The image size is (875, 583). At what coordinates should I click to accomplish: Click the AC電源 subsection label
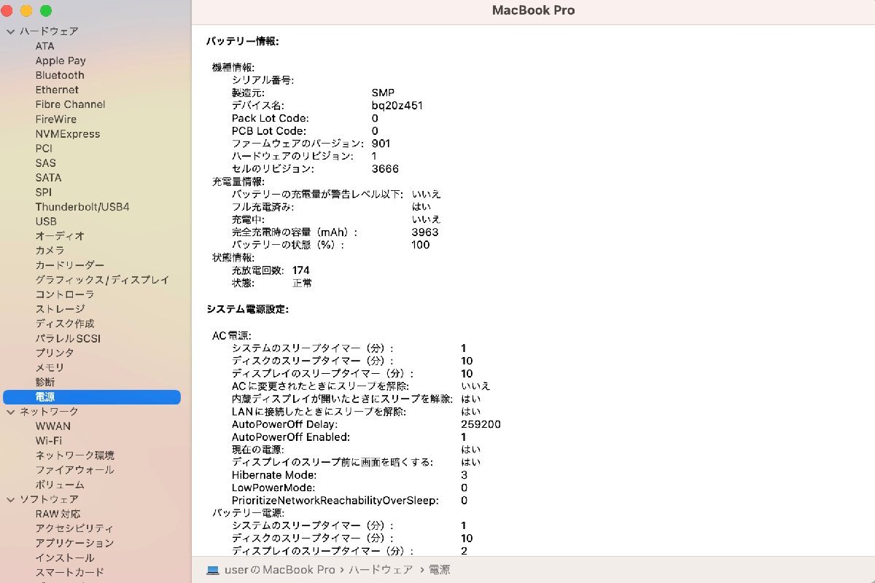click(x=231, y=336)
